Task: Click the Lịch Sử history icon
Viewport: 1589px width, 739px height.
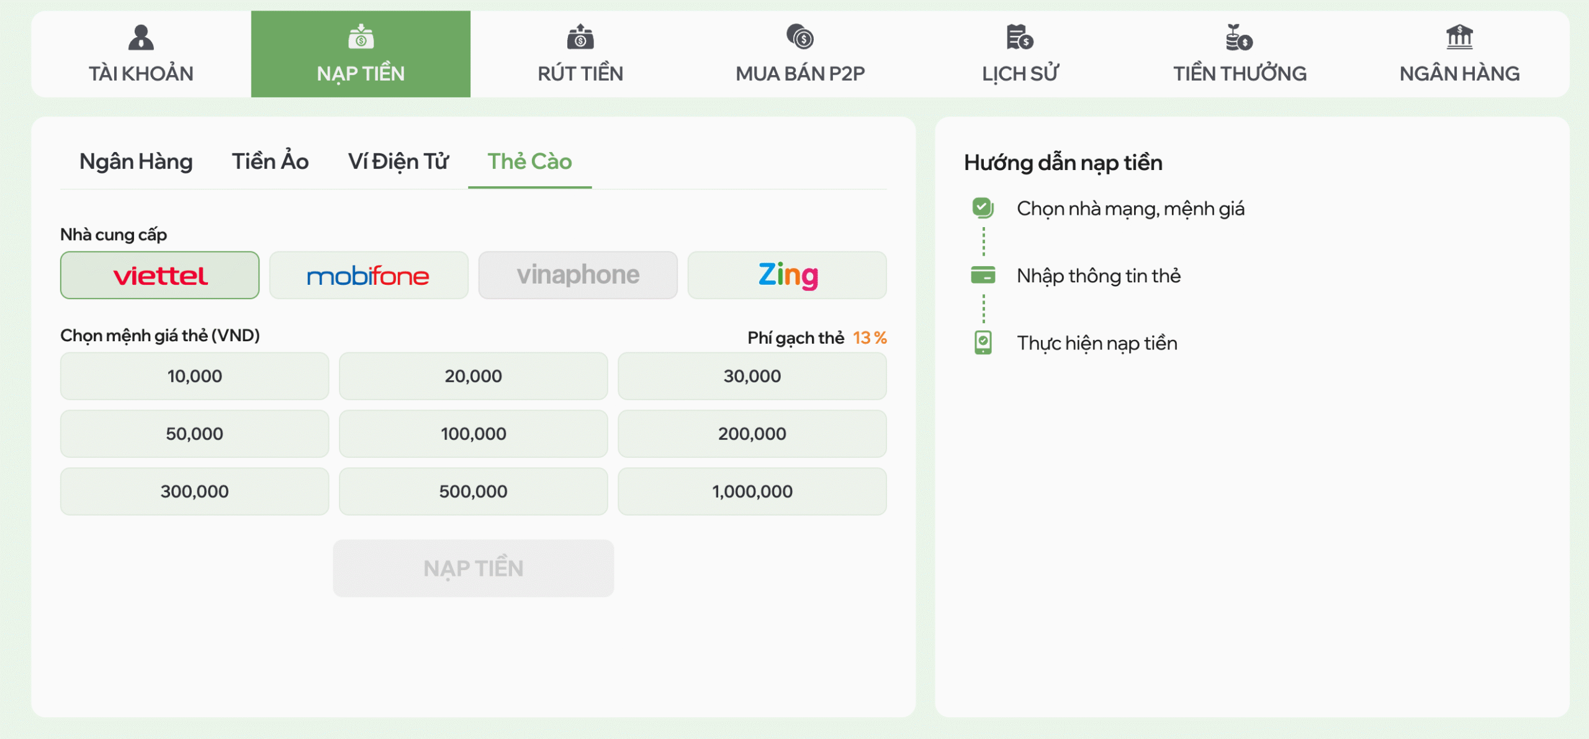Action: (x=1020, y=37)
